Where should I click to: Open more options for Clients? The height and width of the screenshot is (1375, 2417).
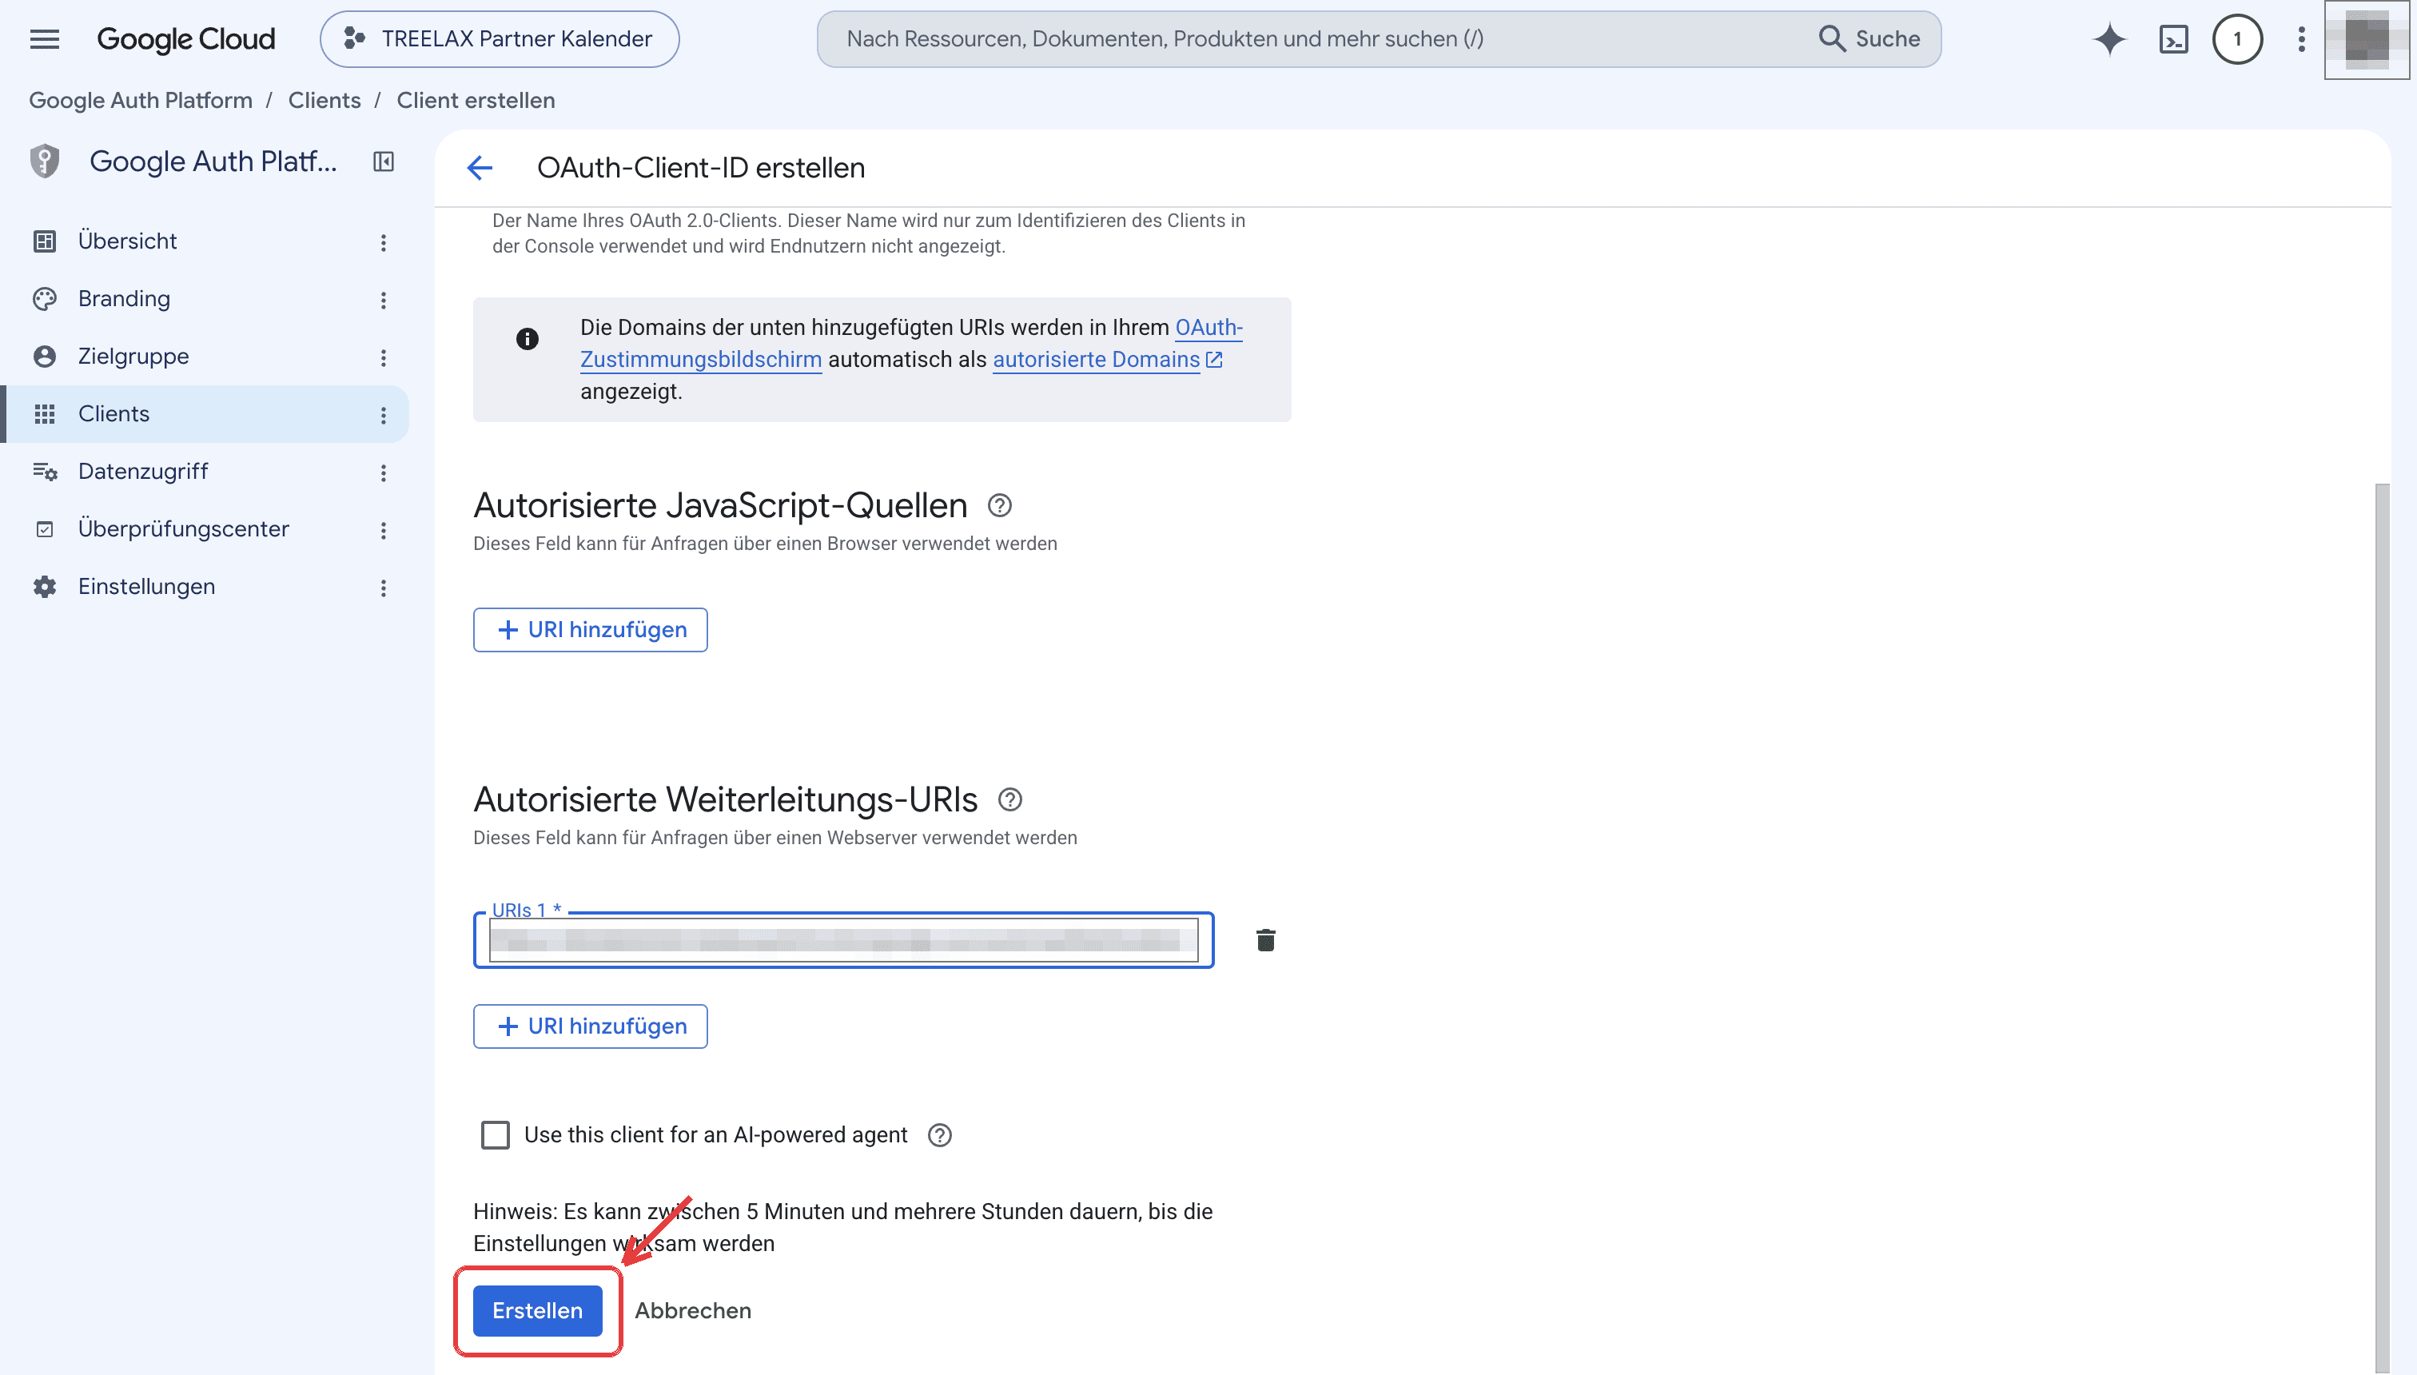coord(384,416)
